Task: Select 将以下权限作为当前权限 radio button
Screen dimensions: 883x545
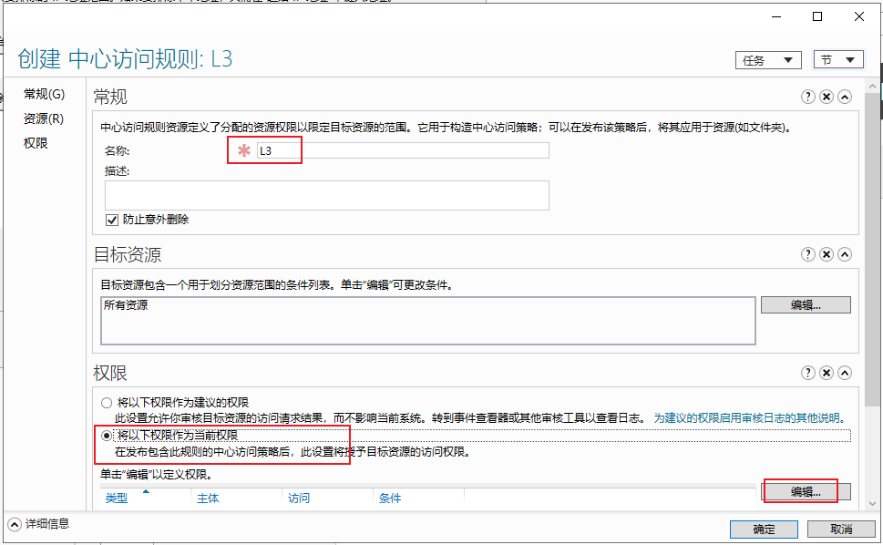Action: click(x=107, y=436)
